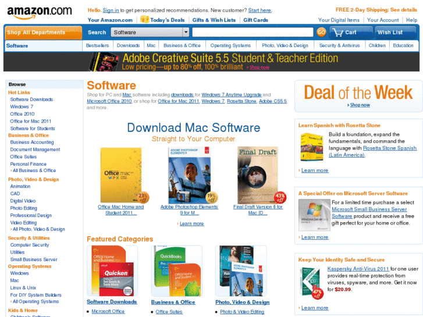Open Software for Students link
The width and height of the screenshot is (423, 317).
pos(33,129)
